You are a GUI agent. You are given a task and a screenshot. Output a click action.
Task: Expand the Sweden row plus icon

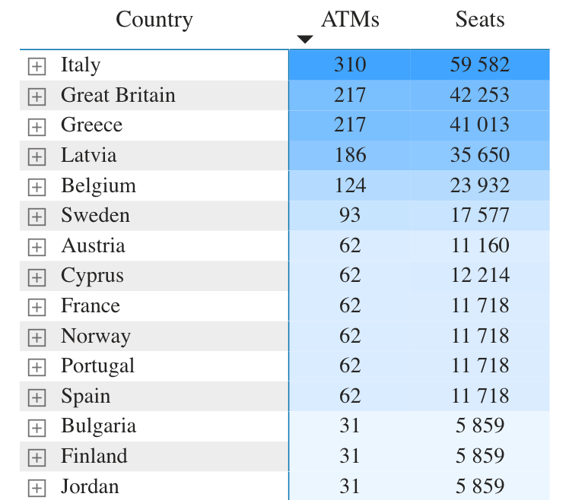click(37, 217)
